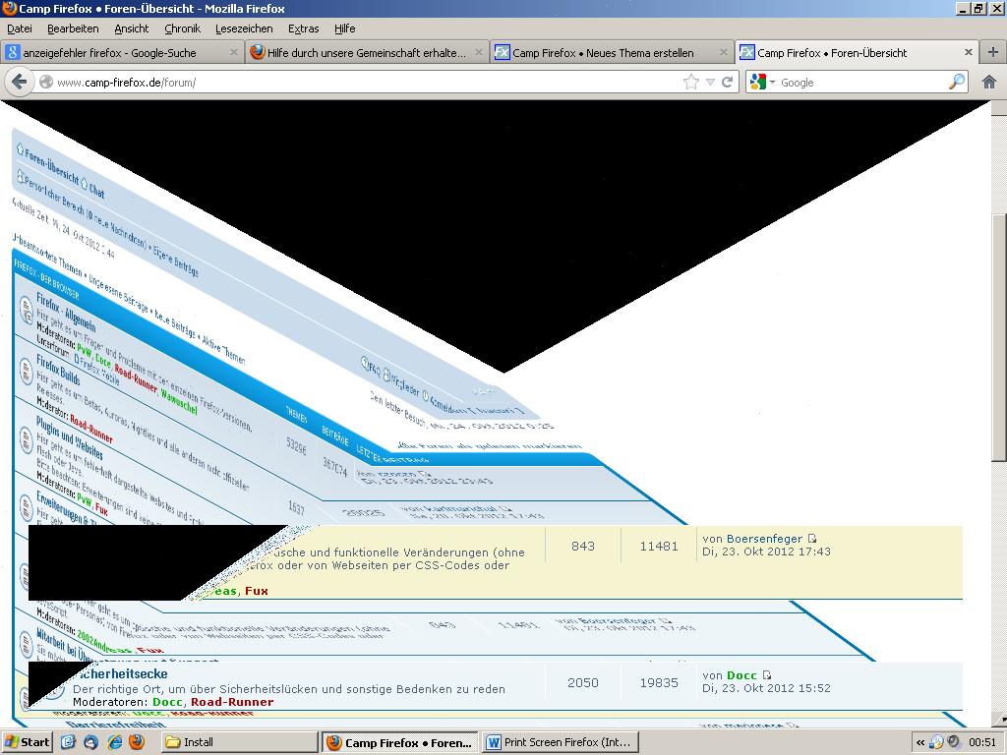Image resolution: width=1007 pixels, height=755 pixels.
Task: Open the URL history dropdown arrow
Action: tap(710, 83)
